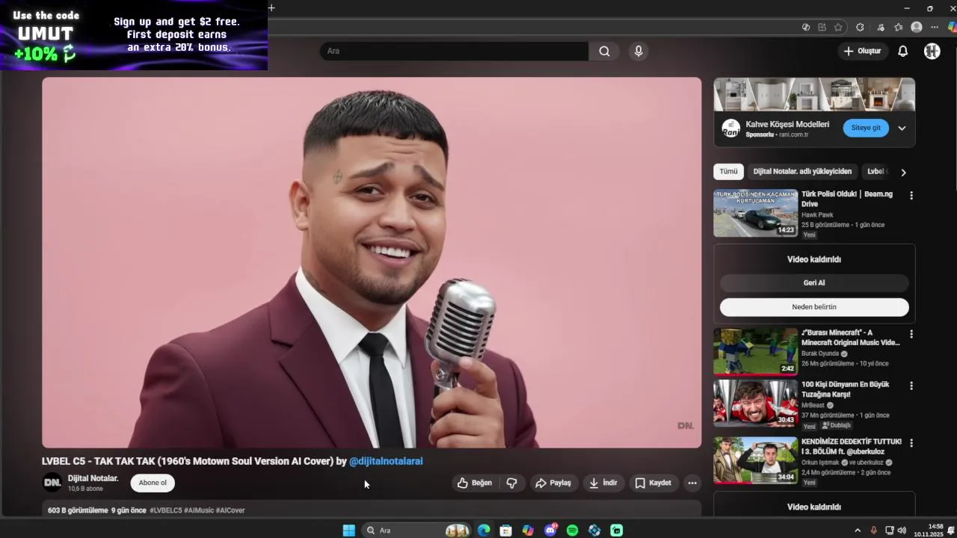The image size is (957, 538).
Task: Open options menu for KENDİMİZE DEDEKTİF video
Action: (911, 443)
